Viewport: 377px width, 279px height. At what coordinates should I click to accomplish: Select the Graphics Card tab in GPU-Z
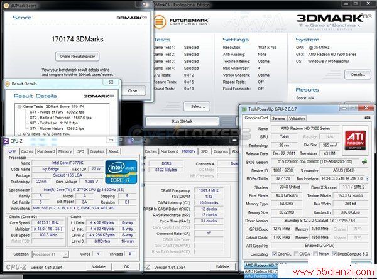(256, 118)
